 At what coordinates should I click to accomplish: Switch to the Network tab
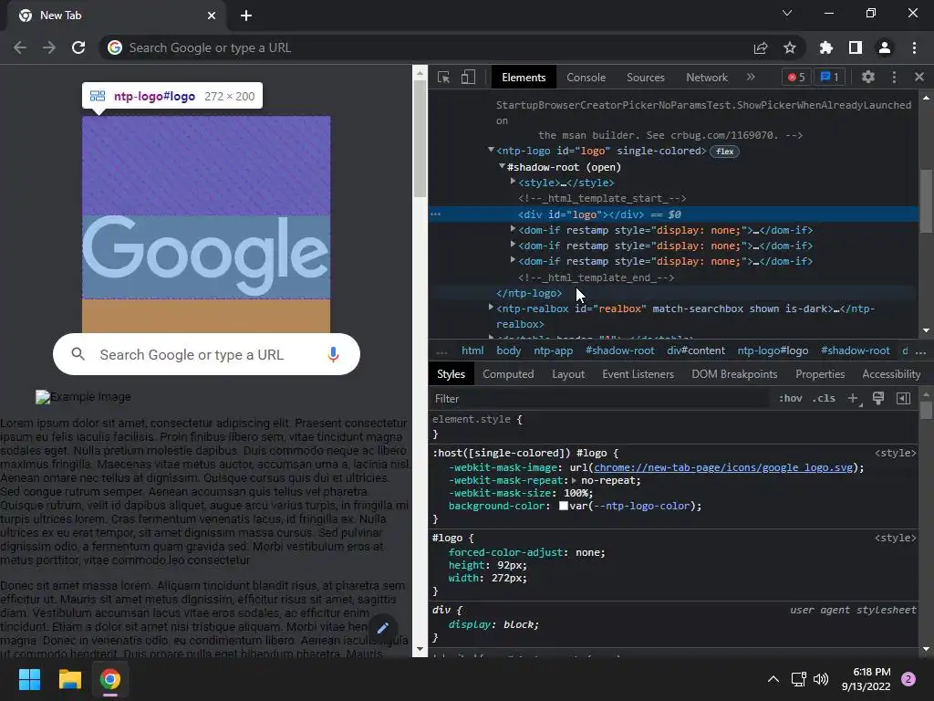(x=707, y=78)
